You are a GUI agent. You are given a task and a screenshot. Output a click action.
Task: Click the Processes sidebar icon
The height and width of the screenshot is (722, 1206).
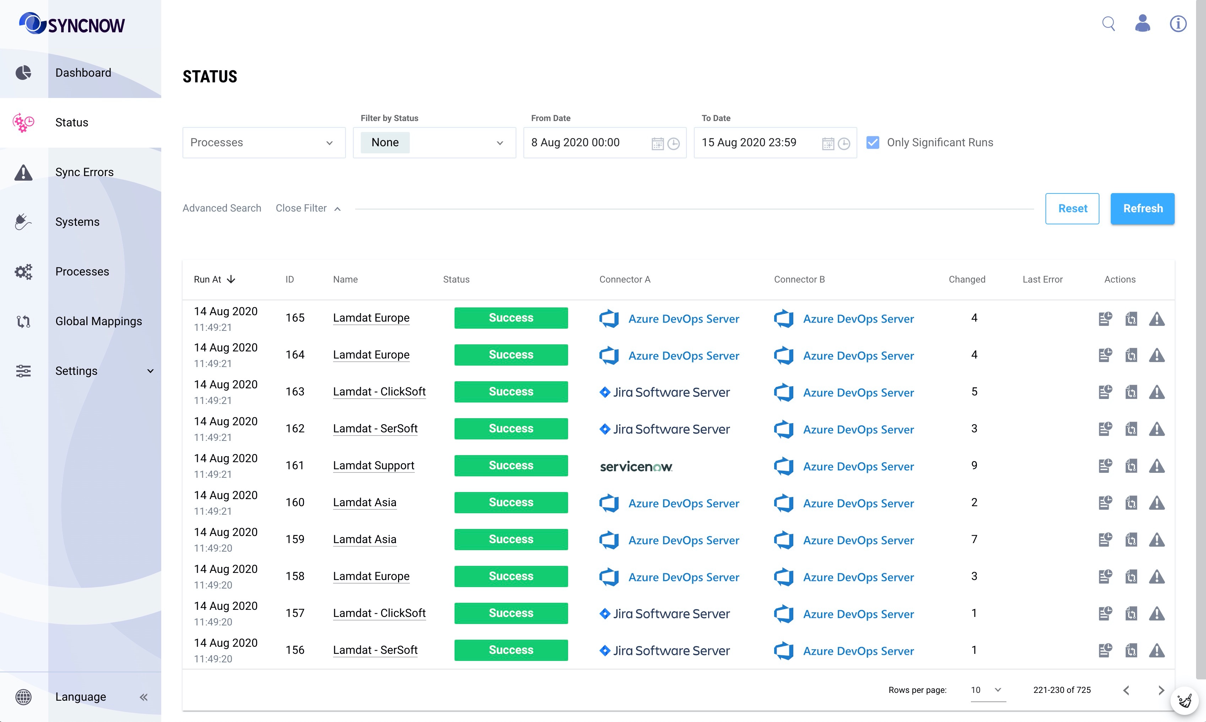[x=23, y=271]
